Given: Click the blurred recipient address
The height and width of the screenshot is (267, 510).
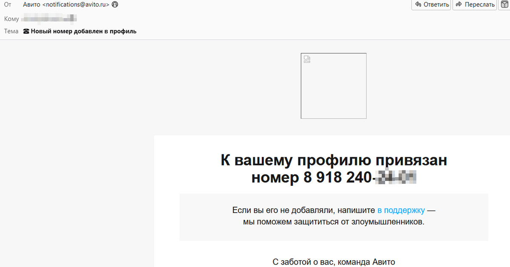Looking at the screenshot, I should click(x=50, y=18).
